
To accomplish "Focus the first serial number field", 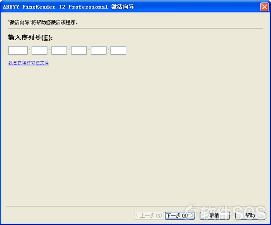I will (18, 51).
